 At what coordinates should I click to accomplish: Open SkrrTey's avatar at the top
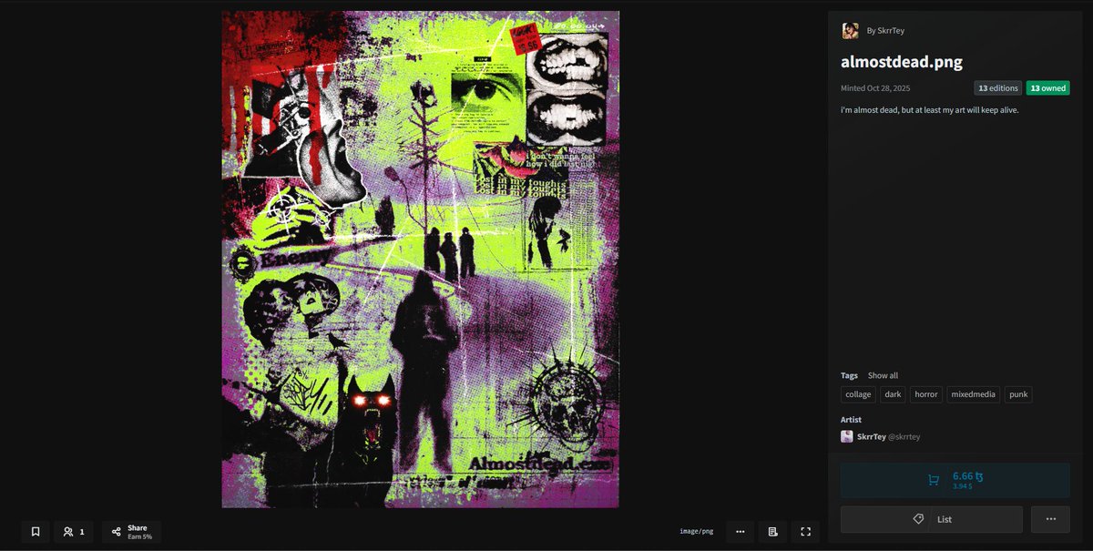pos(850,31)
